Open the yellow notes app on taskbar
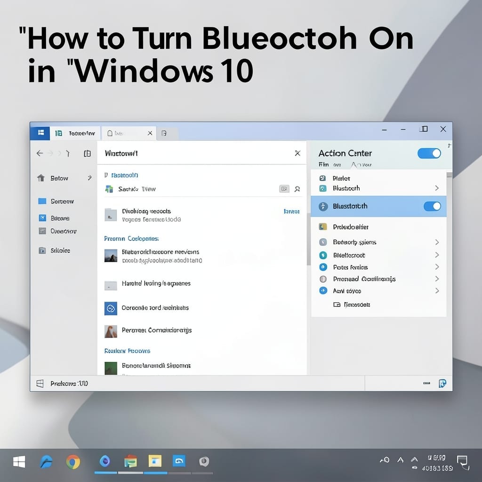Viewport: 482px width, 482px height. point(155,461)
